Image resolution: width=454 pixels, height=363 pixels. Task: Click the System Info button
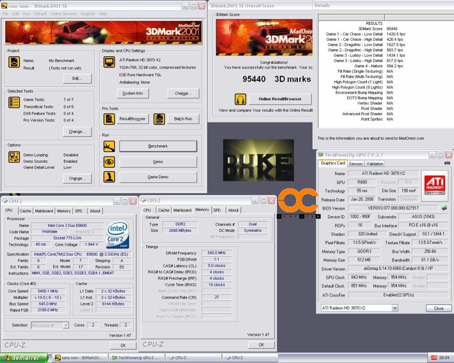click(x=133, y=94)
